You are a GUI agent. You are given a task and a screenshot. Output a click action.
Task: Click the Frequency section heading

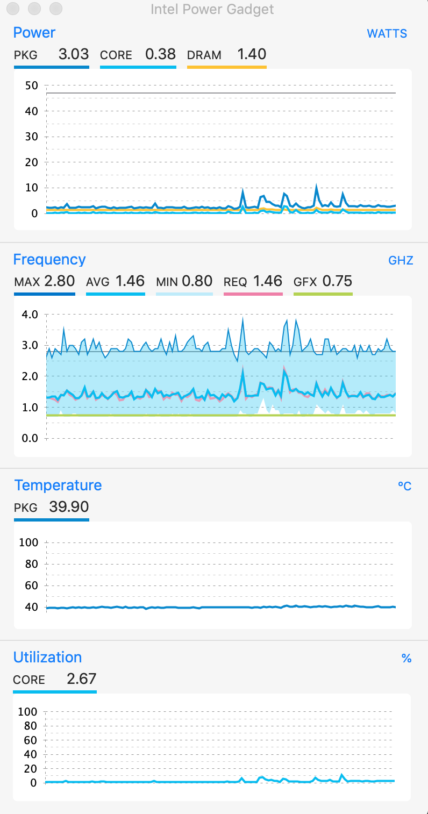click(49, 260)
